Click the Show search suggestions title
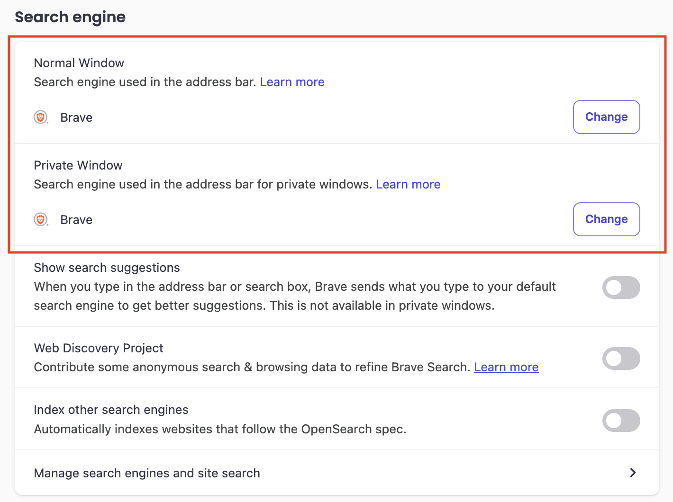The height and width of the screenshot is (502, 673). (107, 268)
